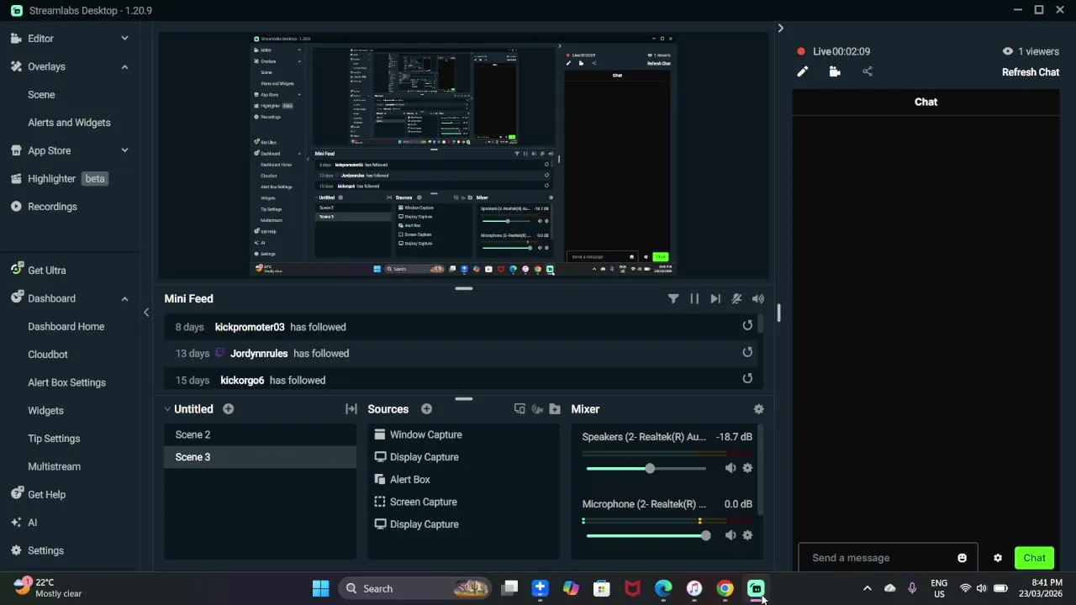Click the taskbar Search box
Image resolution: width=1076 pixels, height=605 pixels.
tap(416, 588)
